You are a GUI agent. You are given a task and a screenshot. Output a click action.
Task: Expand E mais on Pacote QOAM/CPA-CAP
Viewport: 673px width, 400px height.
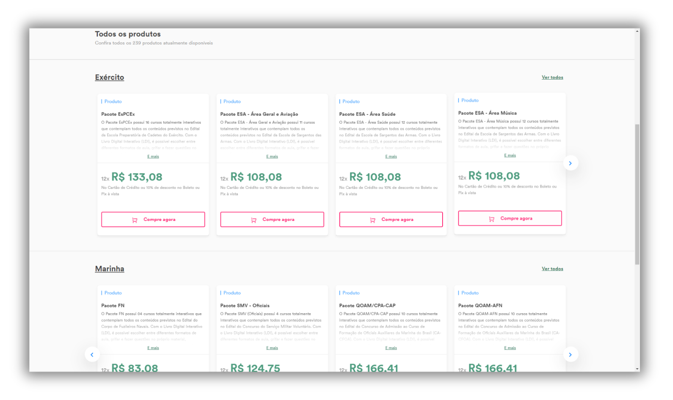click(391, 348)
